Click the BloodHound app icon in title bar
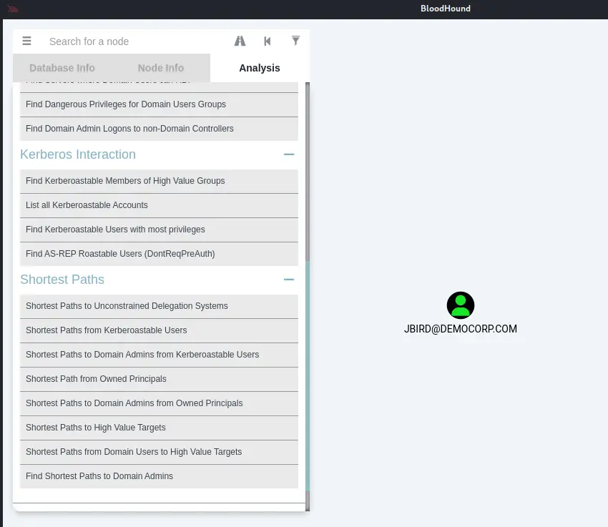The width and height of the screenshot is (608, 527). pyautogui.click(x=13, y=9)
